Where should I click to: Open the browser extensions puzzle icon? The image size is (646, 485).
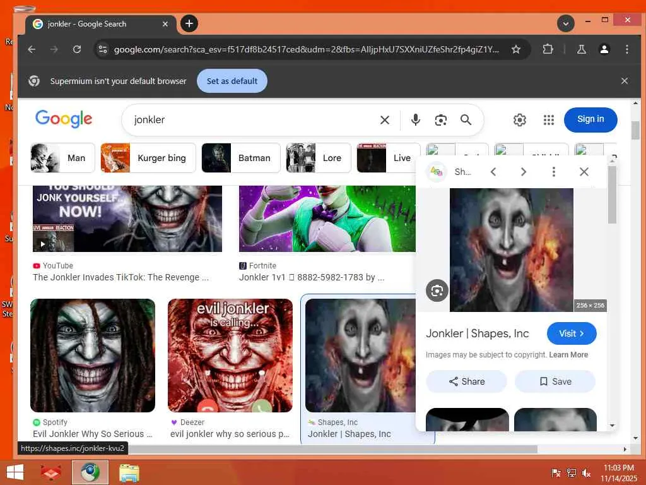[548, 49]
